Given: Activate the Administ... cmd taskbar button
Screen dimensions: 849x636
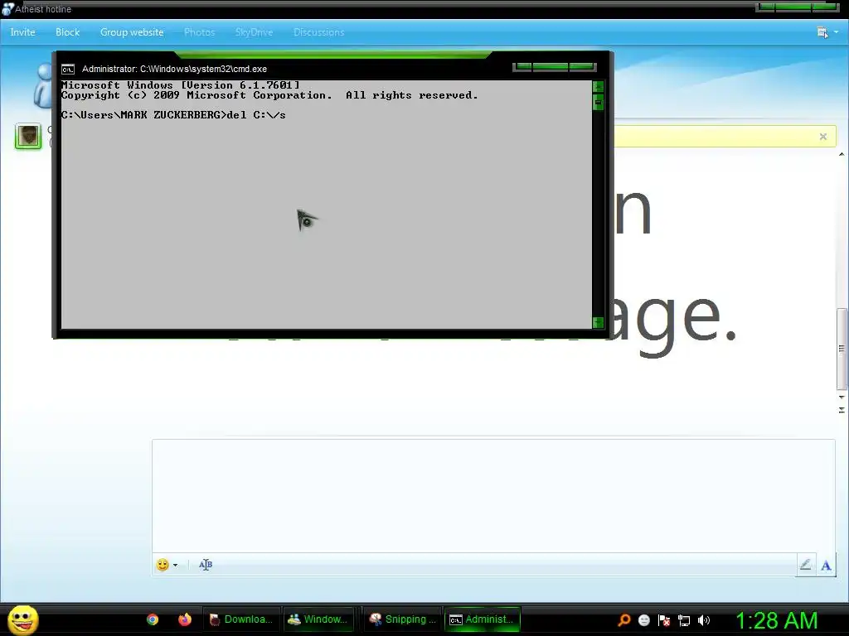Looking at the screenshot, I should [482, 619].
